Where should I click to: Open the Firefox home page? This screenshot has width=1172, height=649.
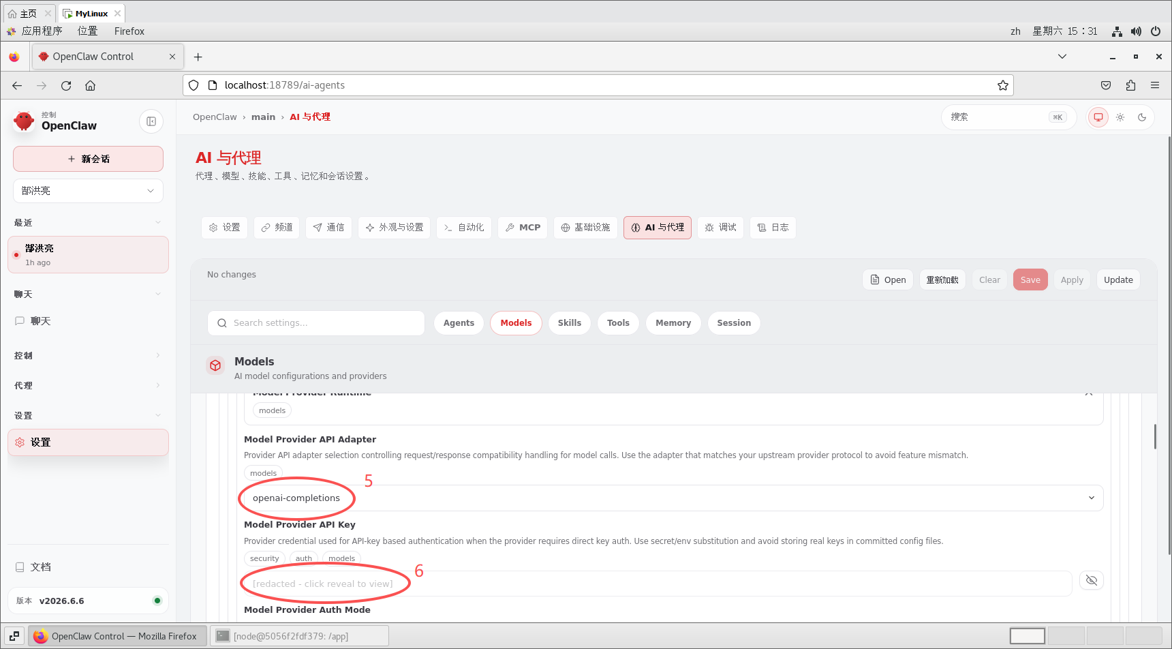90,85
